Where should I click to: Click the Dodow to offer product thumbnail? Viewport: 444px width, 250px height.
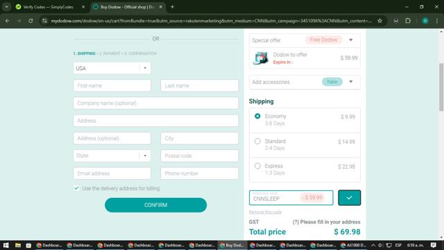[x=261, y=58]
